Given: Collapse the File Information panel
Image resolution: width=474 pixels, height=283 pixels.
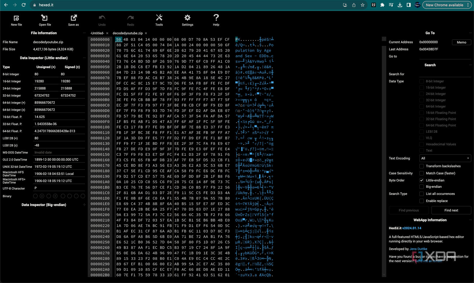Looking at the screenshot, I should (x=84, y=33).
